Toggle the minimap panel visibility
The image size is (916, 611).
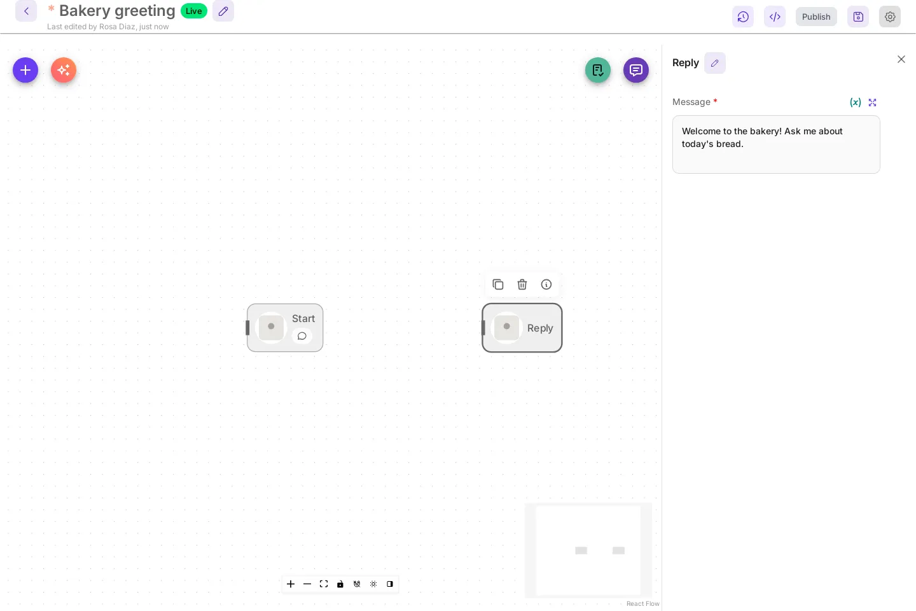click(x=390, y=584)
